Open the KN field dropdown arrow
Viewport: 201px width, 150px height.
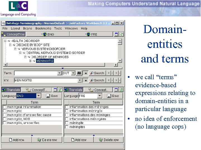click(80, 80)
